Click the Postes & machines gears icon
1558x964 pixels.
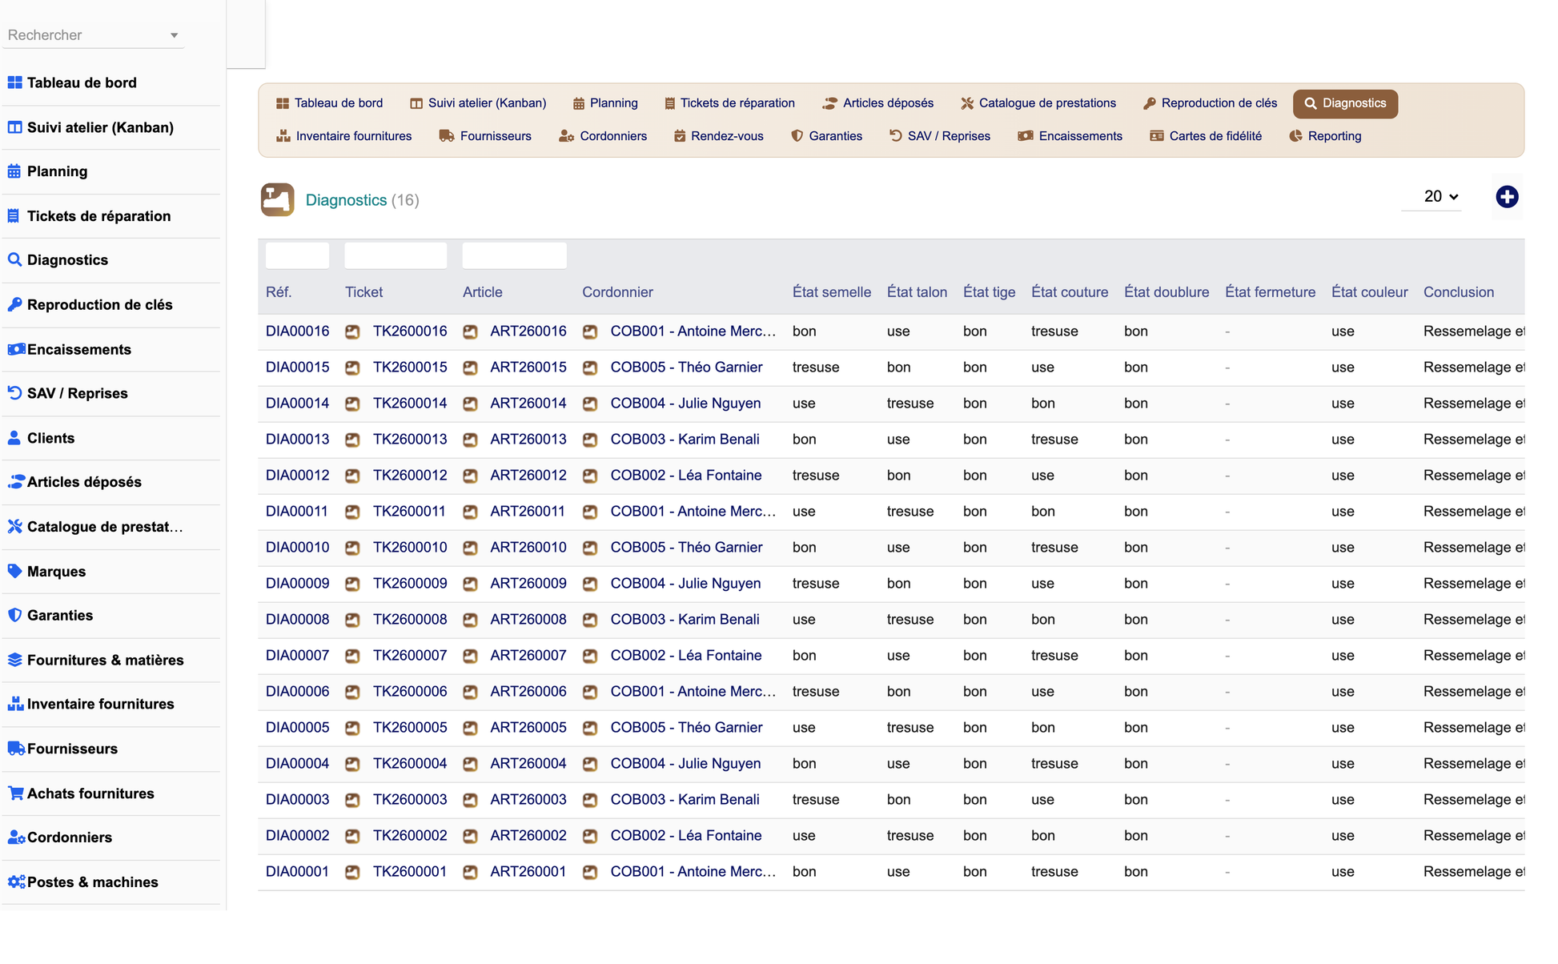(16, 882)
